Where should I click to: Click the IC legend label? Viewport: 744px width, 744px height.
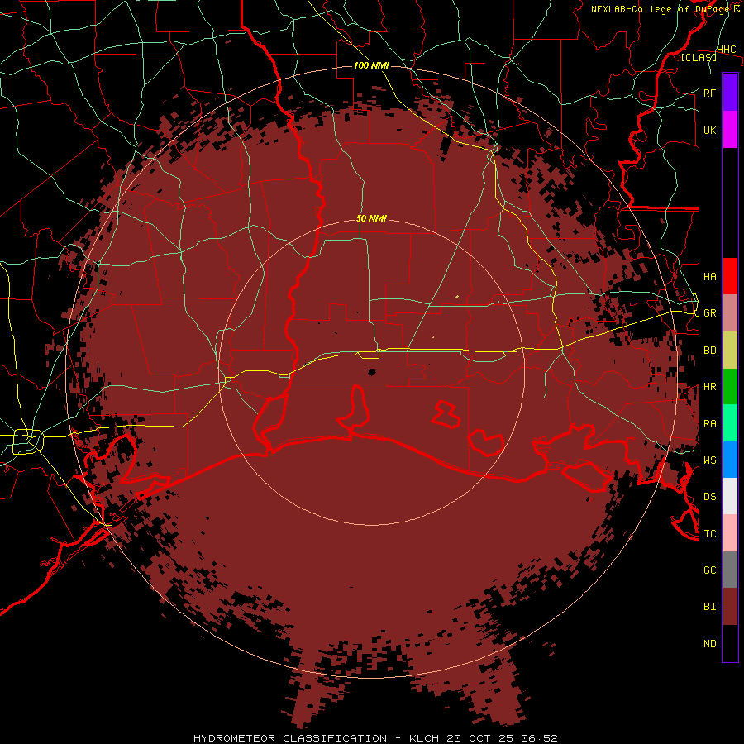pyautogui.click(x=710, y=534)
